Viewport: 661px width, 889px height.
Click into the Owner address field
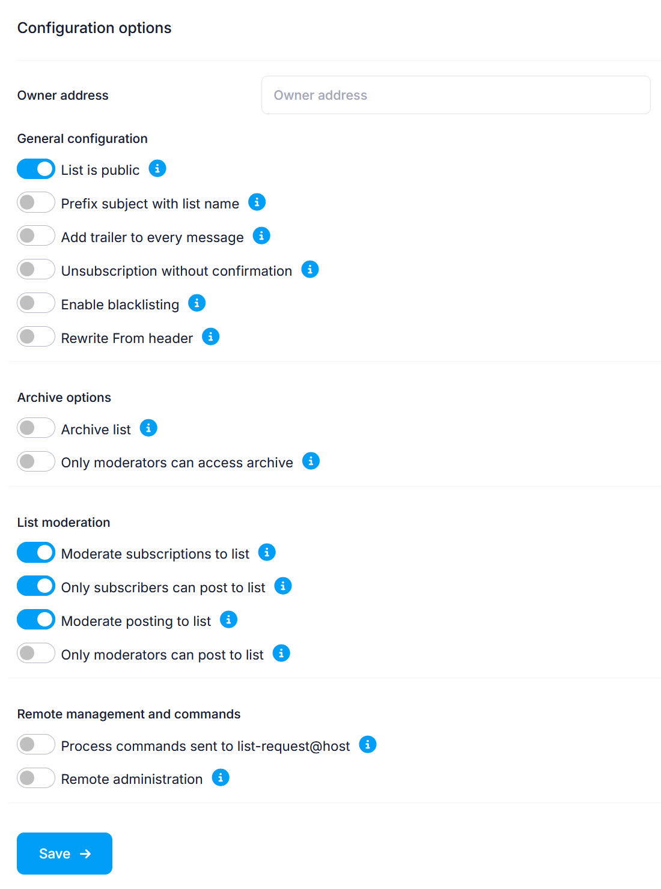pos(455,95)
